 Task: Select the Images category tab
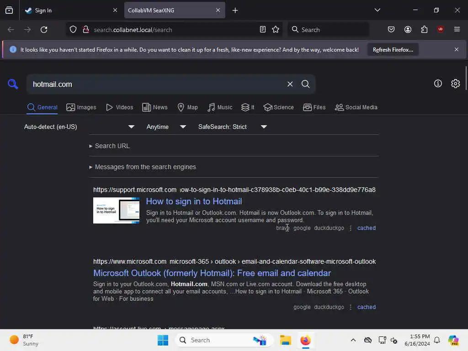(81, 107)
